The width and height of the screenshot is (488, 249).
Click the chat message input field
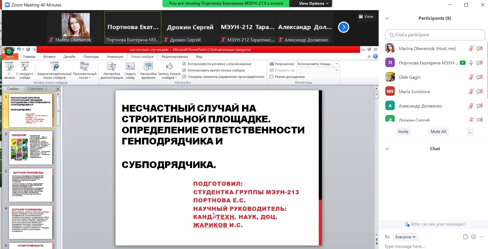pos(433,246)
